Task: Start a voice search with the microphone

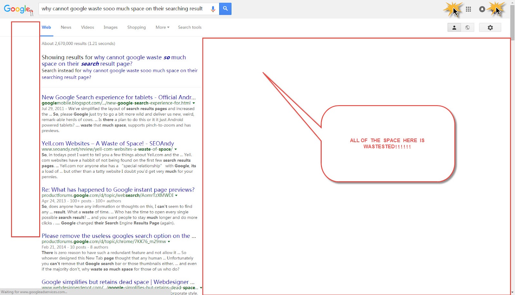Action: [213, 9]
